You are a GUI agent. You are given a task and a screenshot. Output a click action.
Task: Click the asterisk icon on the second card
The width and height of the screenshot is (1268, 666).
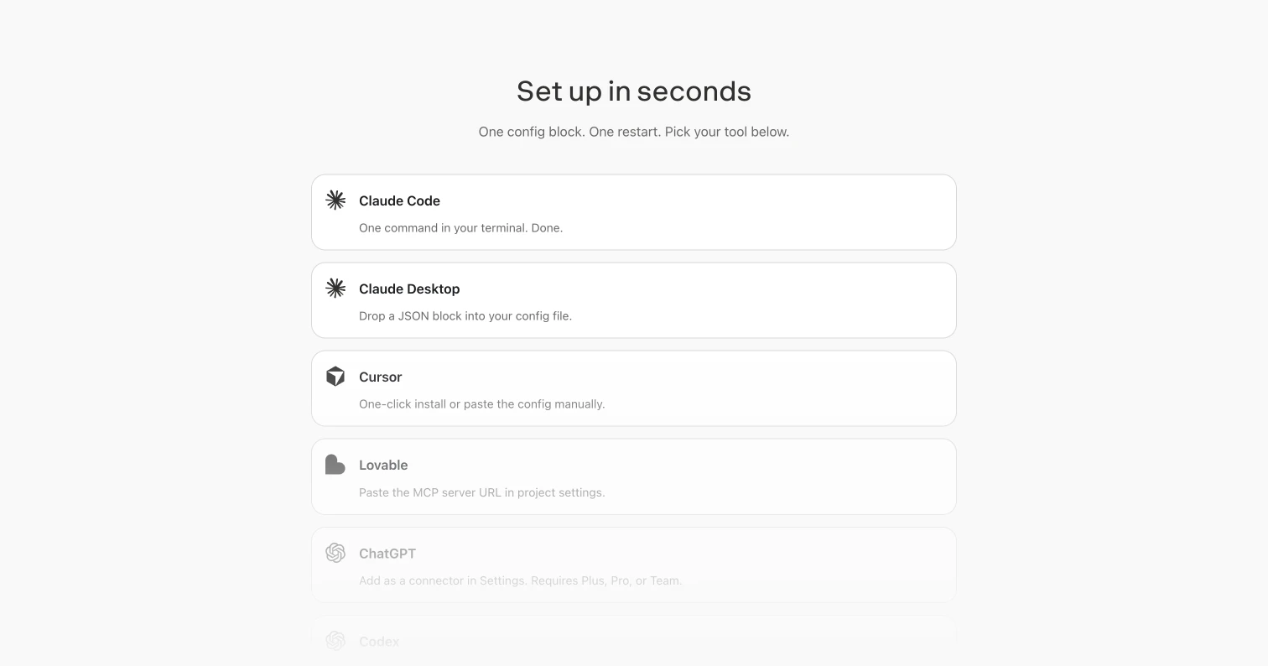(335, 288)
